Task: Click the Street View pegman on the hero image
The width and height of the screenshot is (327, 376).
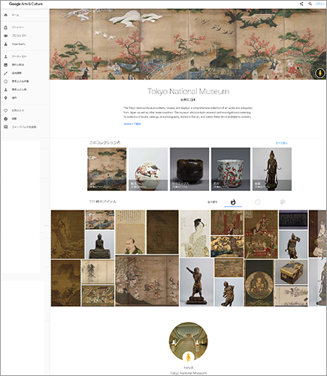Action: (319, 73)
